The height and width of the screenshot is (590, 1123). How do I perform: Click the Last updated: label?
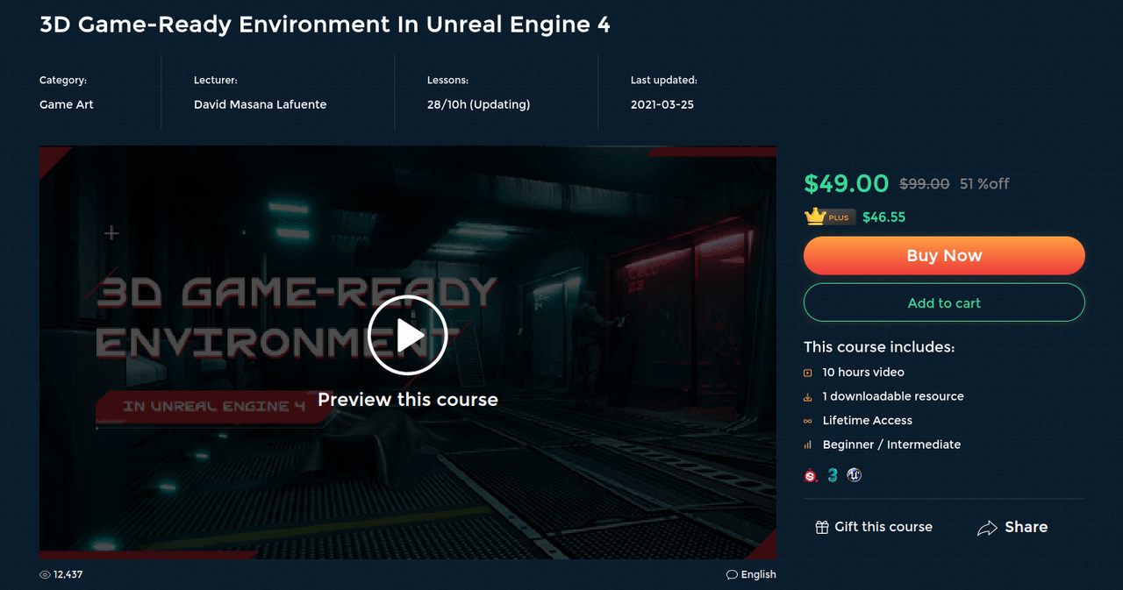point(664,80)
